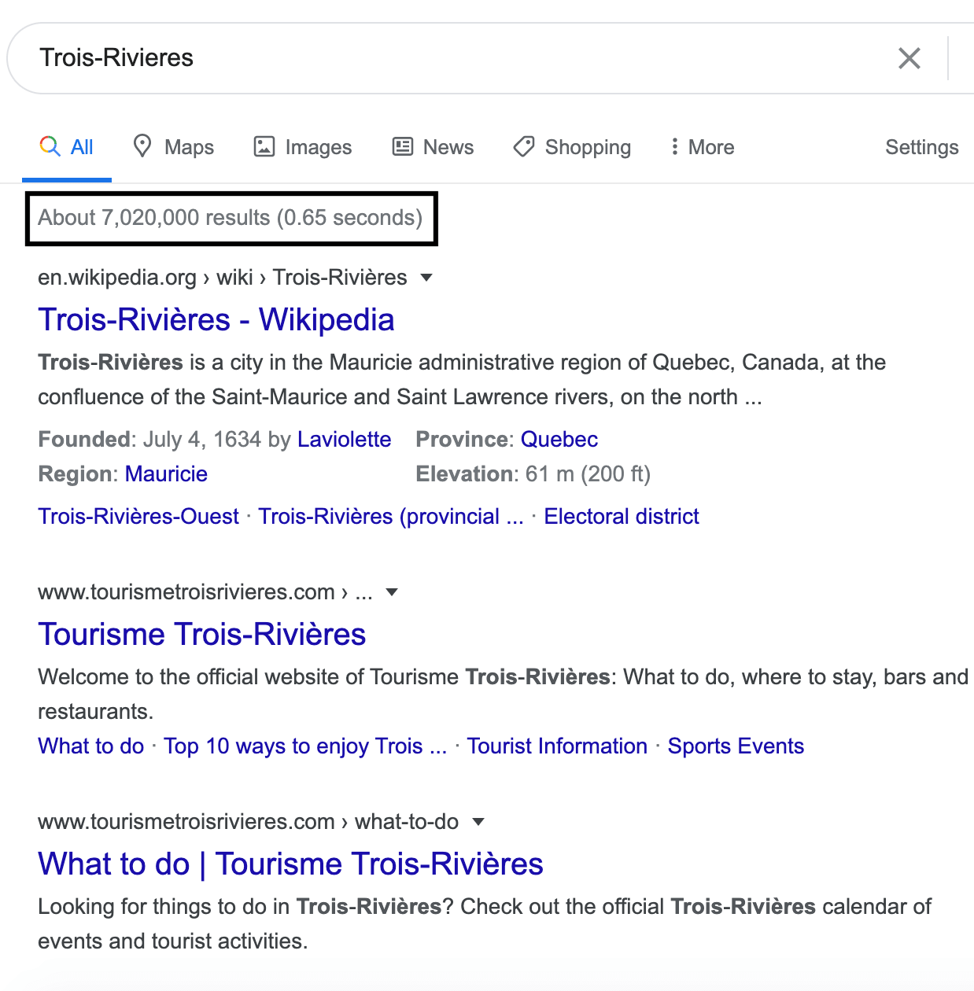
Task: Open the What to do | Tourisme Trois-Rivières result
Action: [x=291, y=864]
